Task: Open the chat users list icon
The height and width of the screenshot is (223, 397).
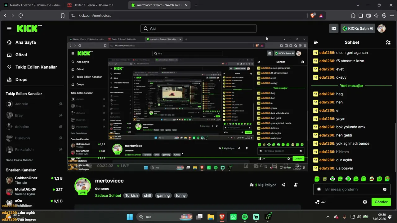Action: (388, 42)
